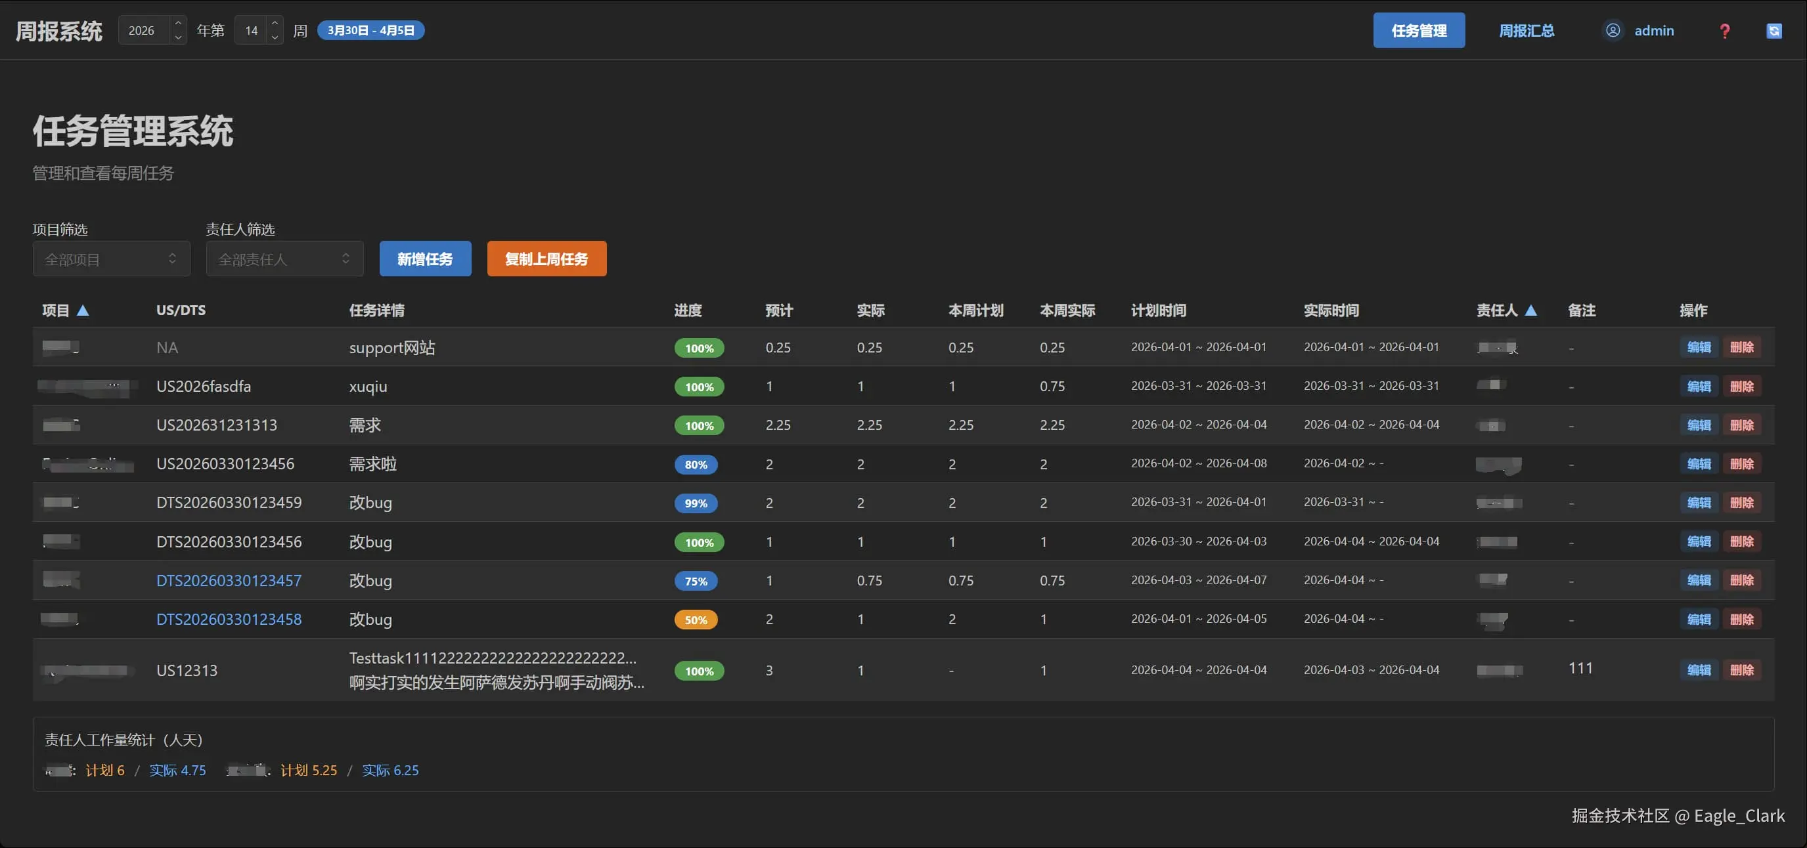
Task: Open the 全部项目 filter dropdown
Action: click(x=111, y=259)
